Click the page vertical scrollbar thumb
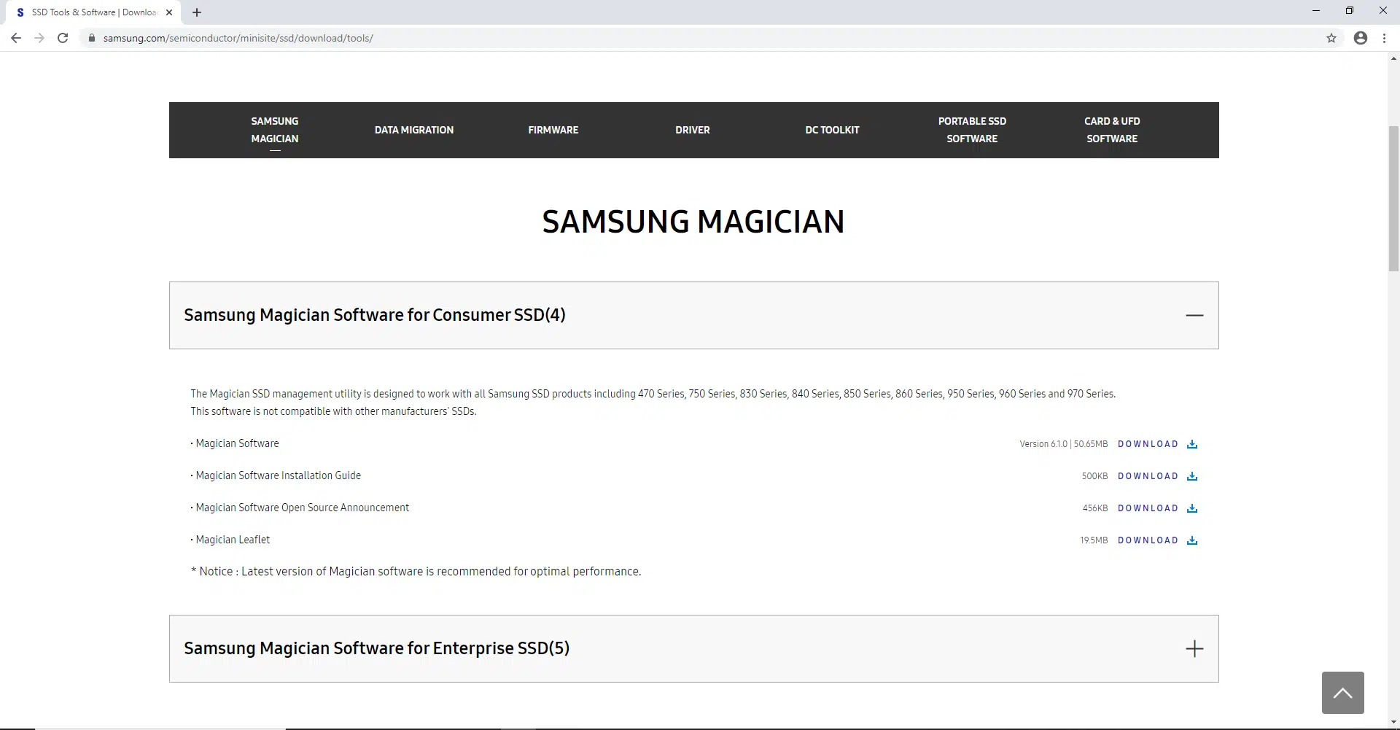 [x=1393, y=198]
